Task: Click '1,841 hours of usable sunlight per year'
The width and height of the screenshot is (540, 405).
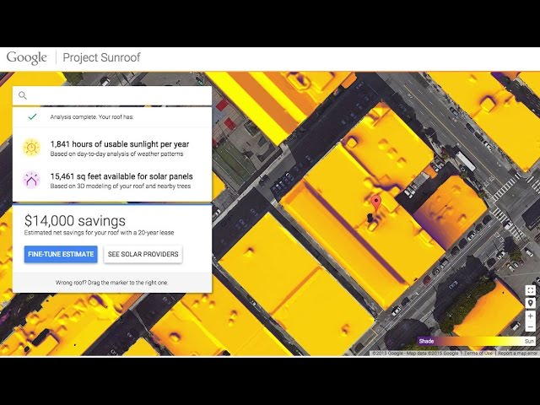Action: pyautogui.click(x=120, y=144)
